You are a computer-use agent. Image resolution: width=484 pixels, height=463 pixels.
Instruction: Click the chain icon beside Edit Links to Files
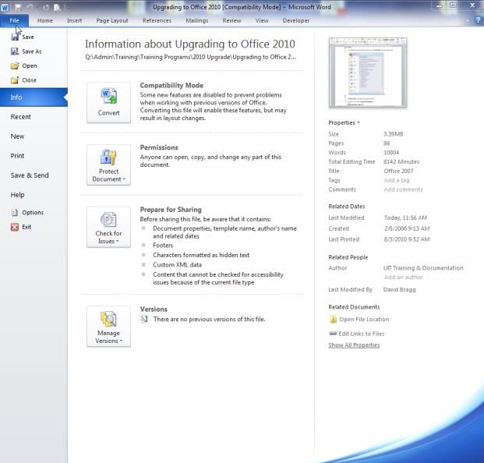tap(333, 334)
